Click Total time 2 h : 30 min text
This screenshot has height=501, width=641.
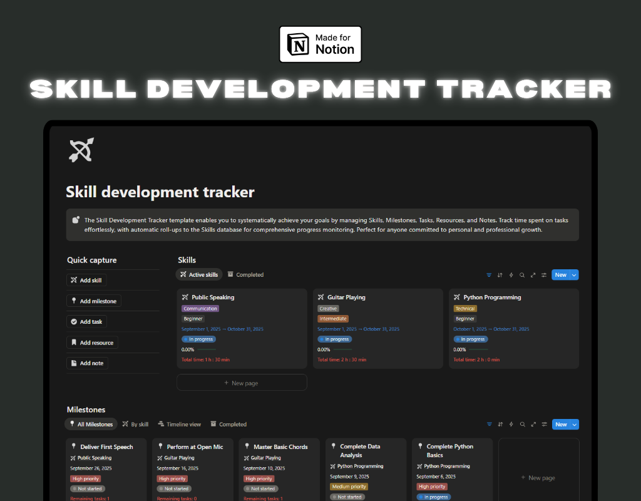click(x=342, y=360)
